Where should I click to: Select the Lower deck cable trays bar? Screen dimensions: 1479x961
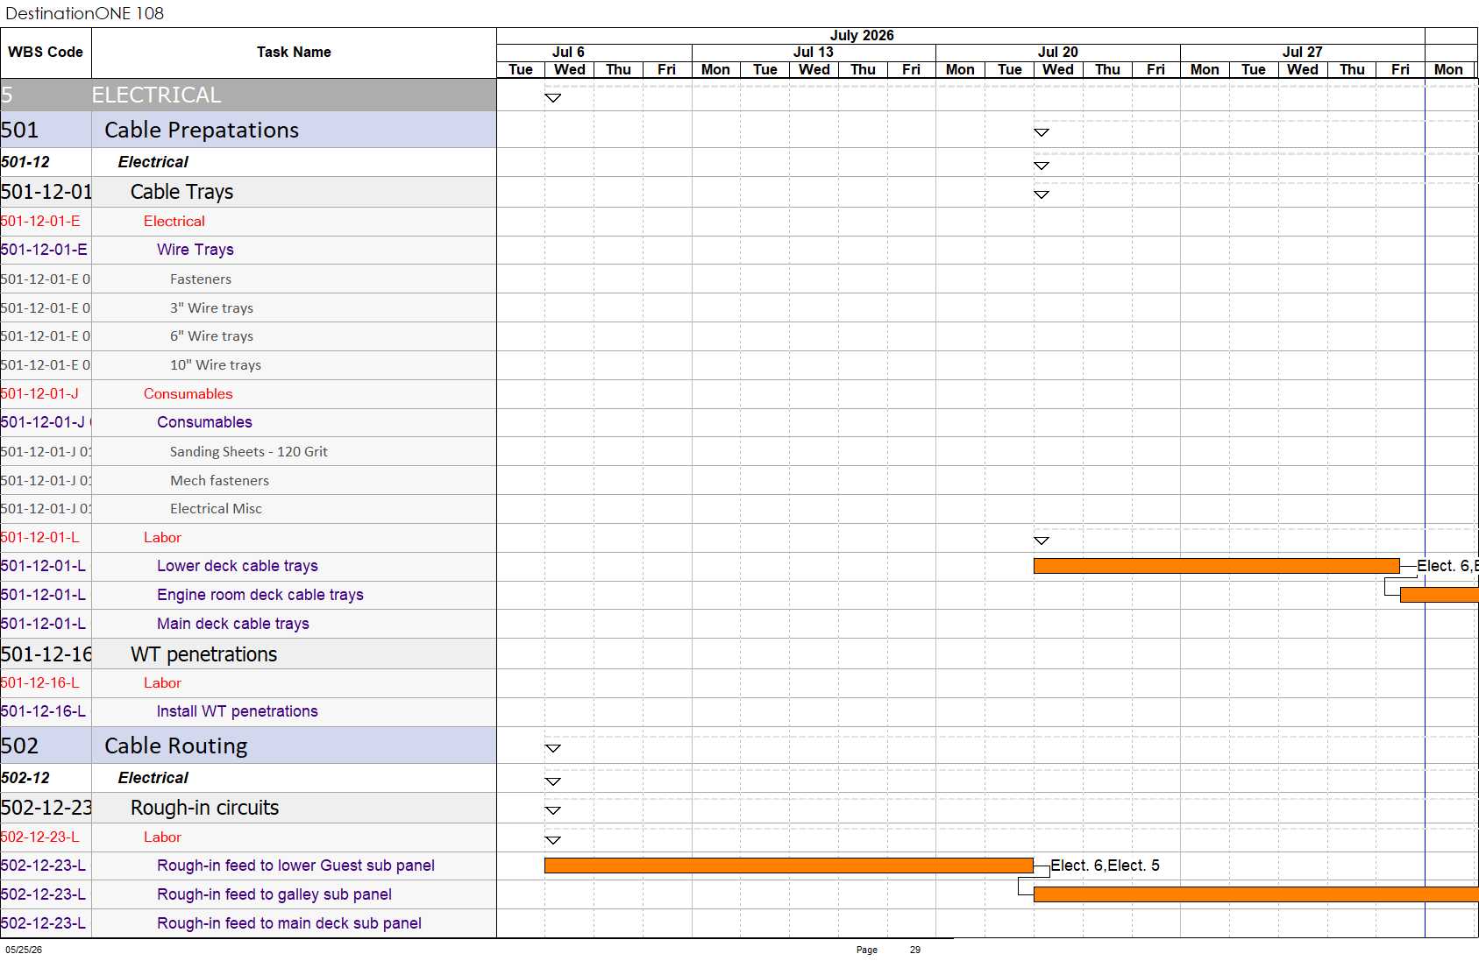(x=1217, y=566)
